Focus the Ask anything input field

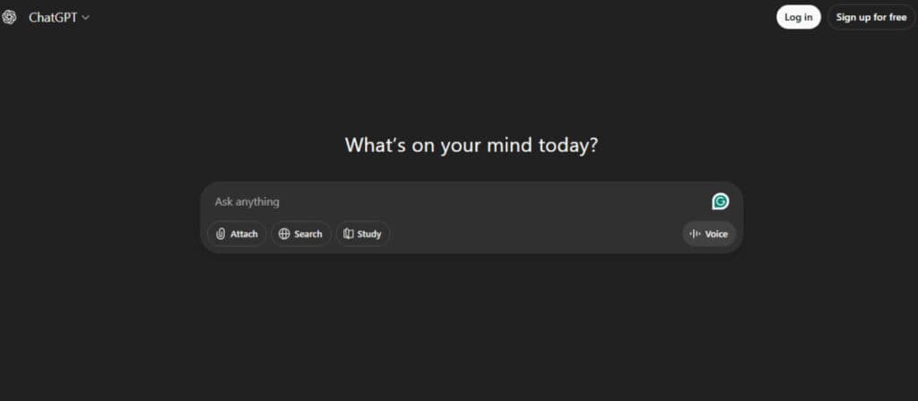pos(448,201)
